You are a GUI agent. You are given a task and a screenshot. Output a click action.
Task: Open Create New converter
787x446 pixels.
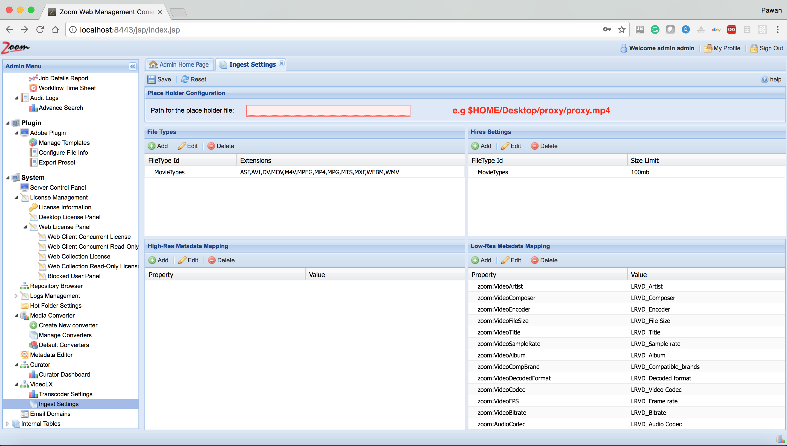pyautogui.click(x=68, y=325)
